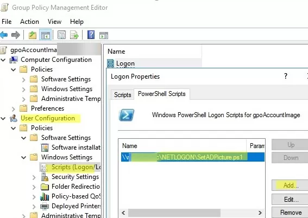The image size is (308, 218).
Task: Select the User Configuration tree node
Action: point(48,118)
